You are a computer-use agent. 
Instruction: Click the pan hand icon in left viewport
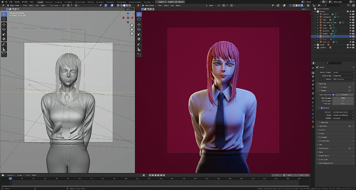(132, 29)
